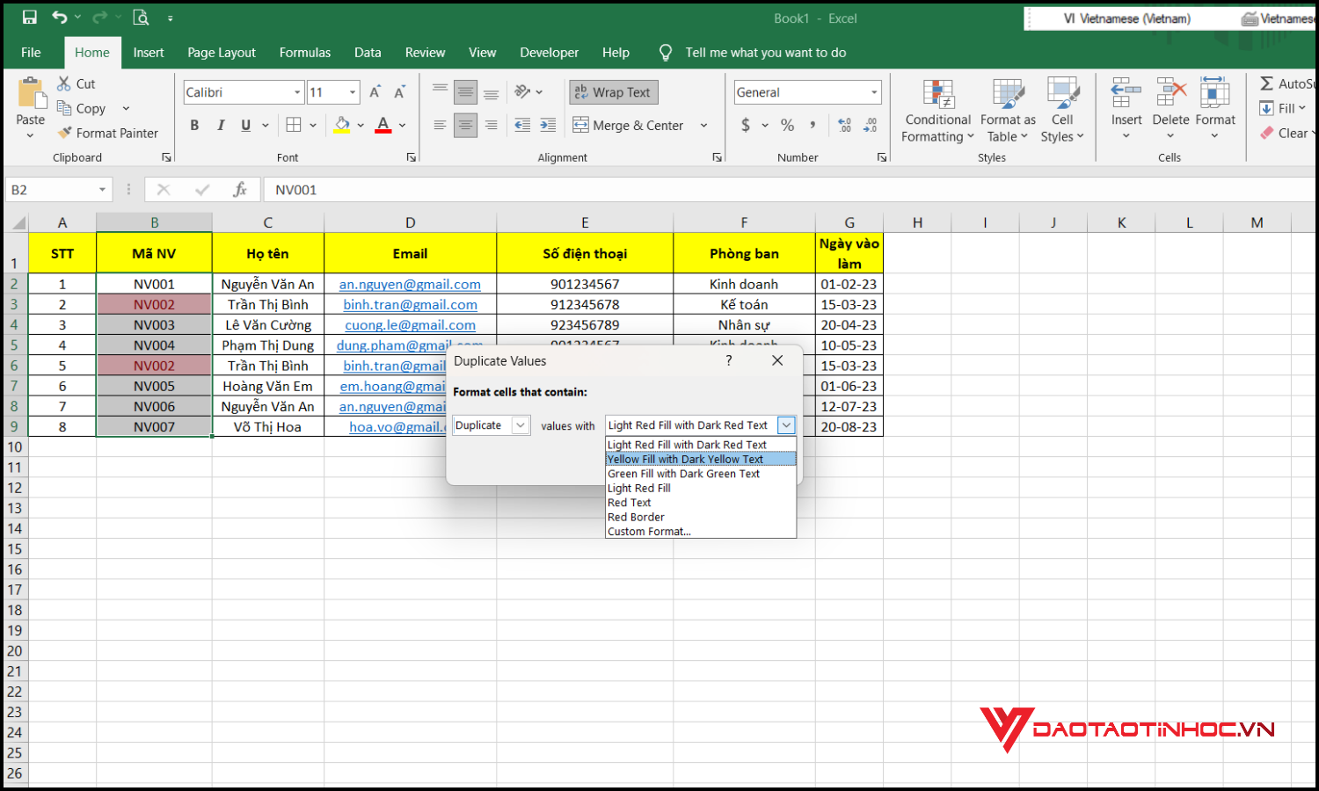
Task: Expand the Name Box B2 dropdown
Action: click(x=103, y=190)
